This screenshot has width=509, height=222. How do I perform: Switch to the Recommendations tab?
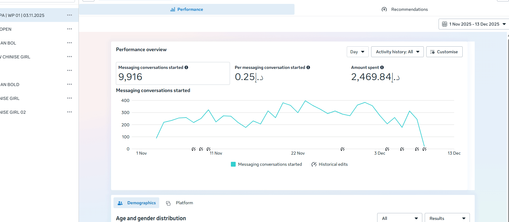point(405,9)
